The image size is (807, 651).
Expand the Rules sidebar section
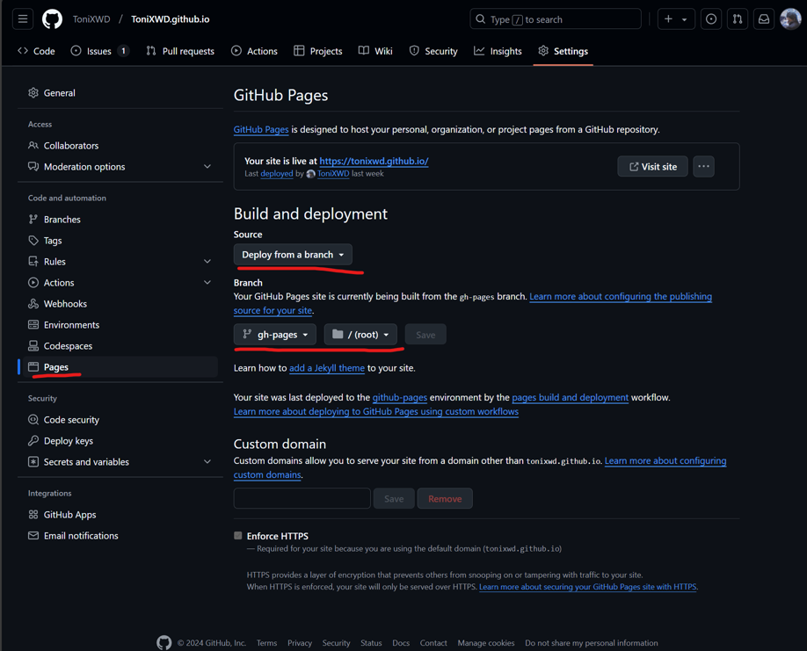point(207,261)
